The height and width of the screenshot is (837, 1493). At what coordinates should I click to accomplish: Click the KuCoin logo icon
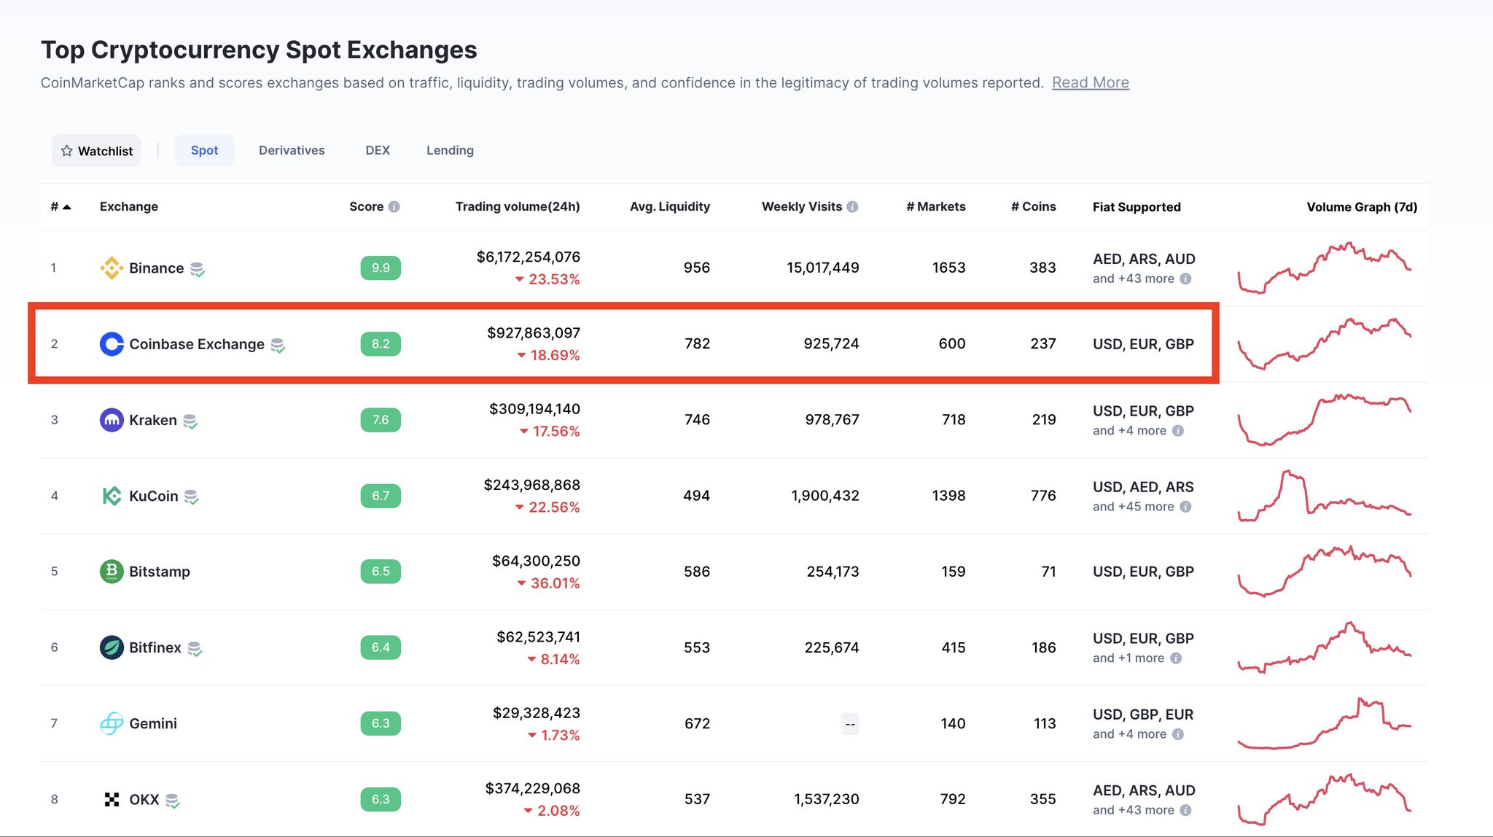pos(112,496)
